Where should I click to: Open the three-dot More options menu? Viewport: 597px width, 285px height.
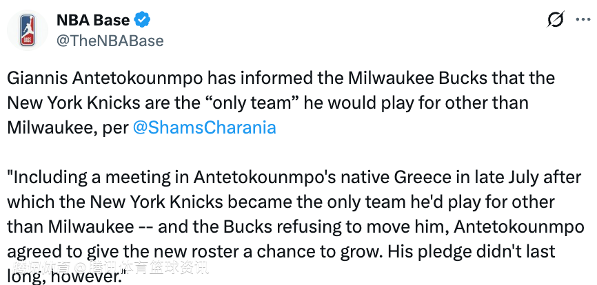[582, 20]
